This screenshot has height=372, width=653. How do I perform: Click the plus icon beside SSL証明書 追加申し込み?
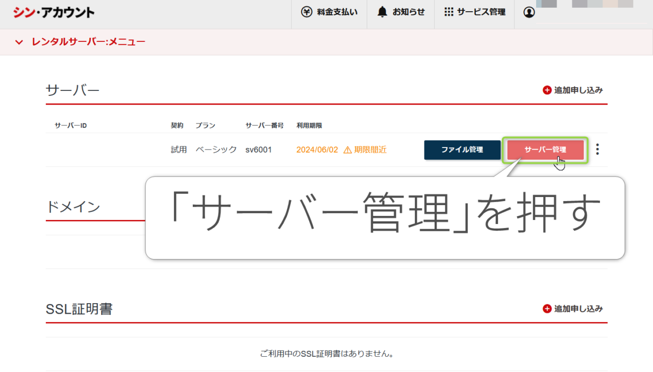click(547, 309)
